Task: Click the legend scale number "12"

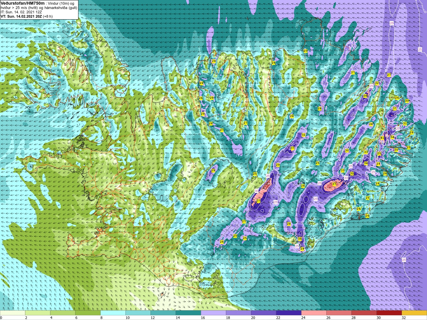Action: click(x=152, y=318)
